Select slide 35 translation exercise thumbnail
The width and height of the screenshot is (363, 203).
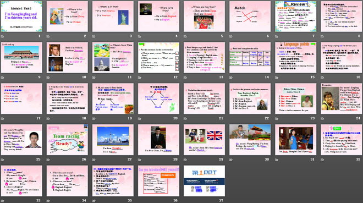click(x=113, y=181)
